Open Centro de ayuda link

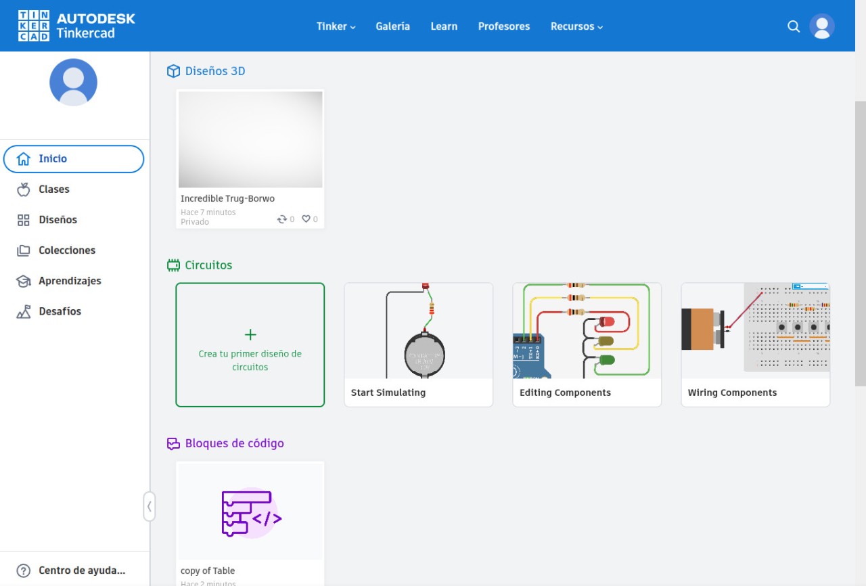coord(81,570)
